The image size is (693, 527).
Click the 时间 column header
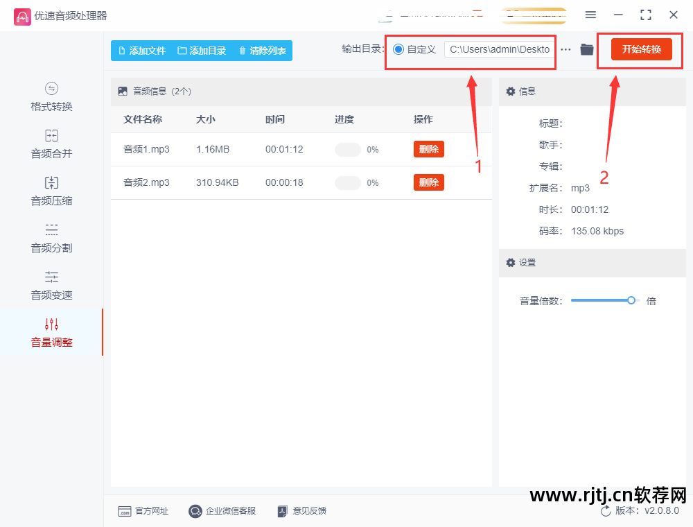275,119
